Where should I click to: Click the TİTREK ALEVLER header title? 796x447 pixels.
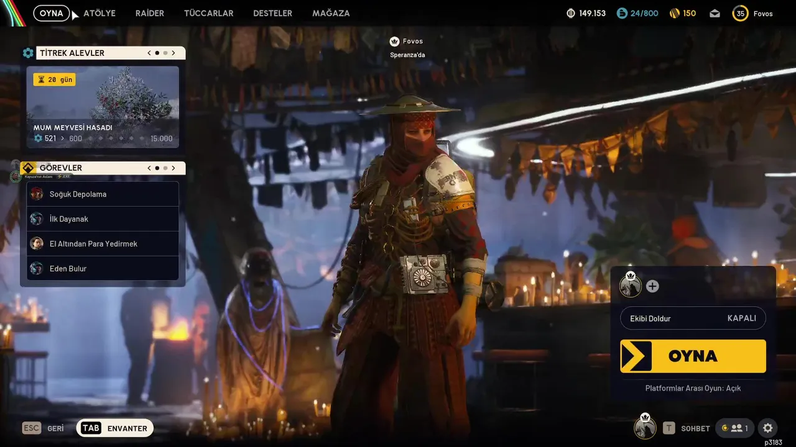tap(72, 53)
